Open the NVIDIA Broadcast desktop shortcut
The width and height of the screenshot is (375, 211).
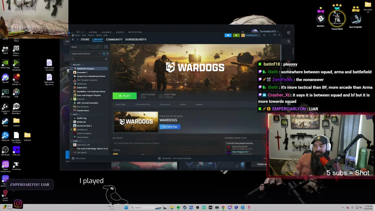16,65
